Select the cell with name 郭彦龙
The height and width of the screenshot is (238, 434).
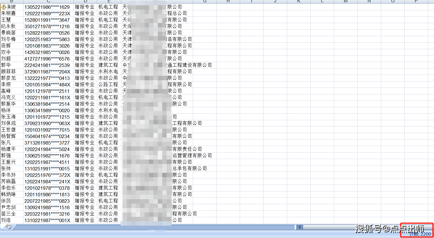[x=12, y=78]
